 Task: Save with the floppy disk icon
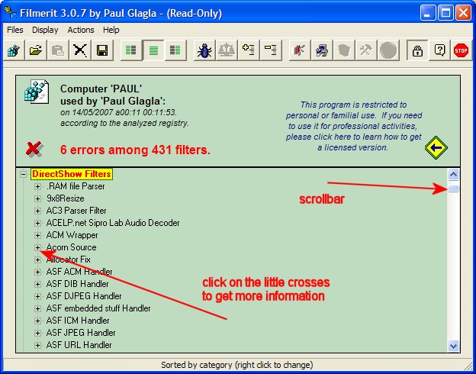click(x=102, y=50)
